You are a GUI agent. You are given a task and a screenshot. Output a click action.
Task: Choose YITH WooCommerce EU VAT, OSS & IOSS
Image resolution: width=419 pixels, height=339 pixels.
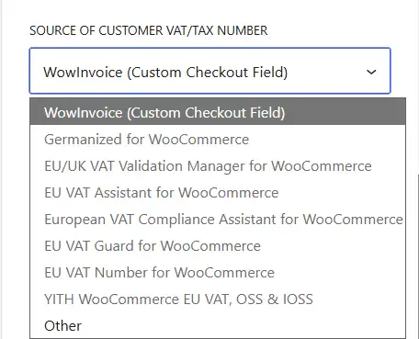tap(218, 299)
